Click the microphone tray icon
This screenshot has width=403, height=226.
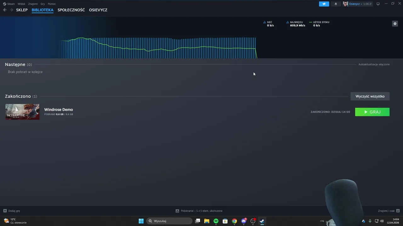coord(370,221)
